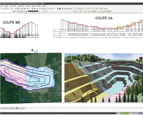Open the first DuCalque line type dropdown
Image resolution: width=143 pixels, height=115 pixels.
coord(51,11)
